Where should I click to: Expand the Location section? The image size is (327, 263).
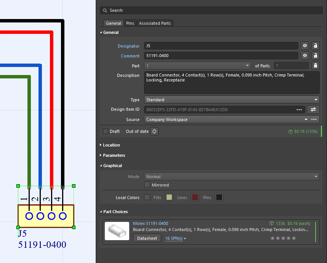(111, 145)
